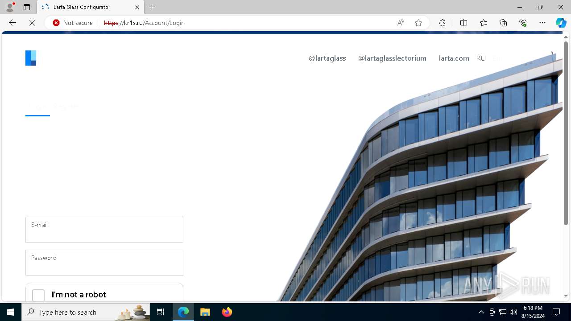
Task: Open Favorites list icon
Action: [484, 23]
